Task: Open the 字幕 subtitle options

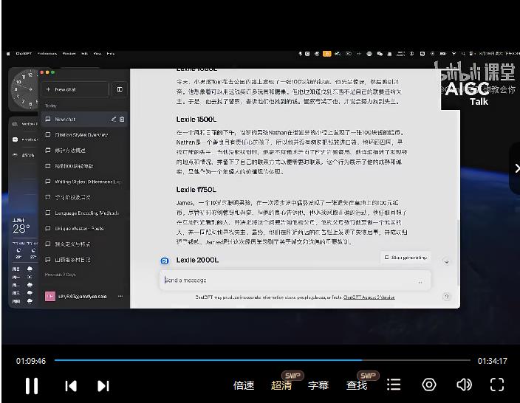Action: point(318,385)
